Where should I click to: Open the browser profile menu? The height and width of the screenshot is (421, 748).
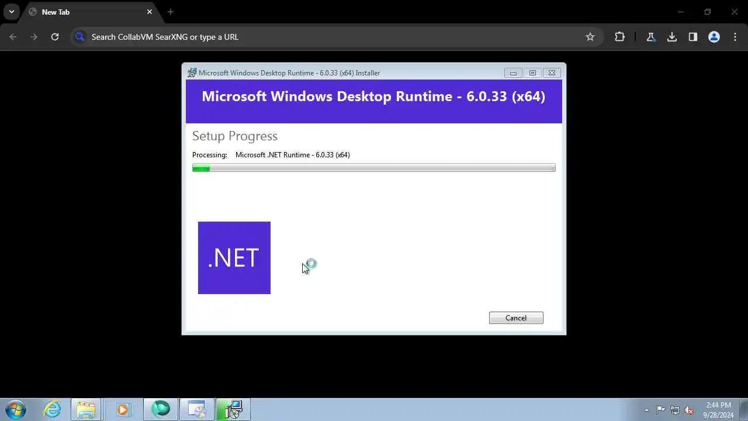714,37
